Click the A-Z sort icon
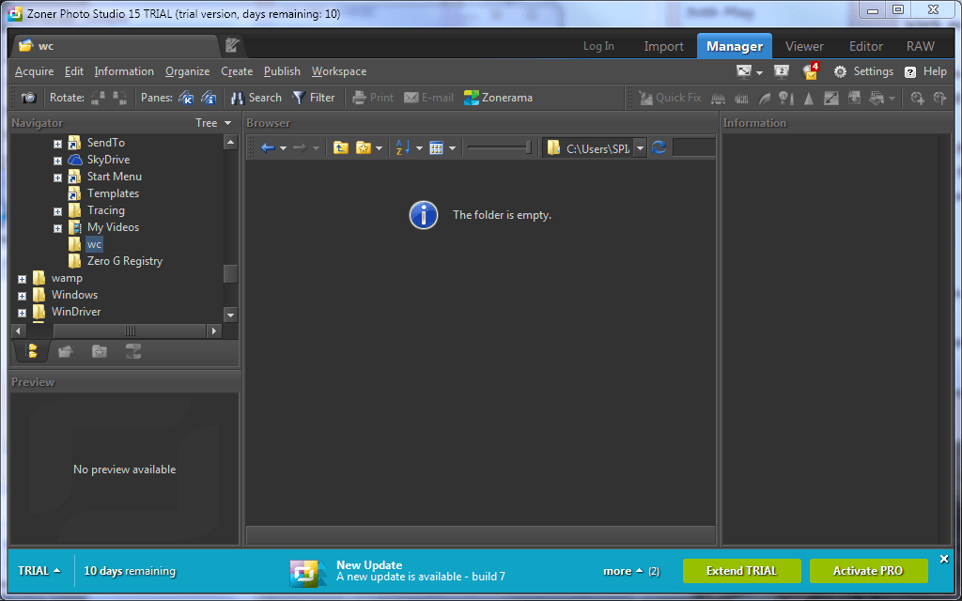This screenshot has width=962, height=601. (x=403, y=147)
